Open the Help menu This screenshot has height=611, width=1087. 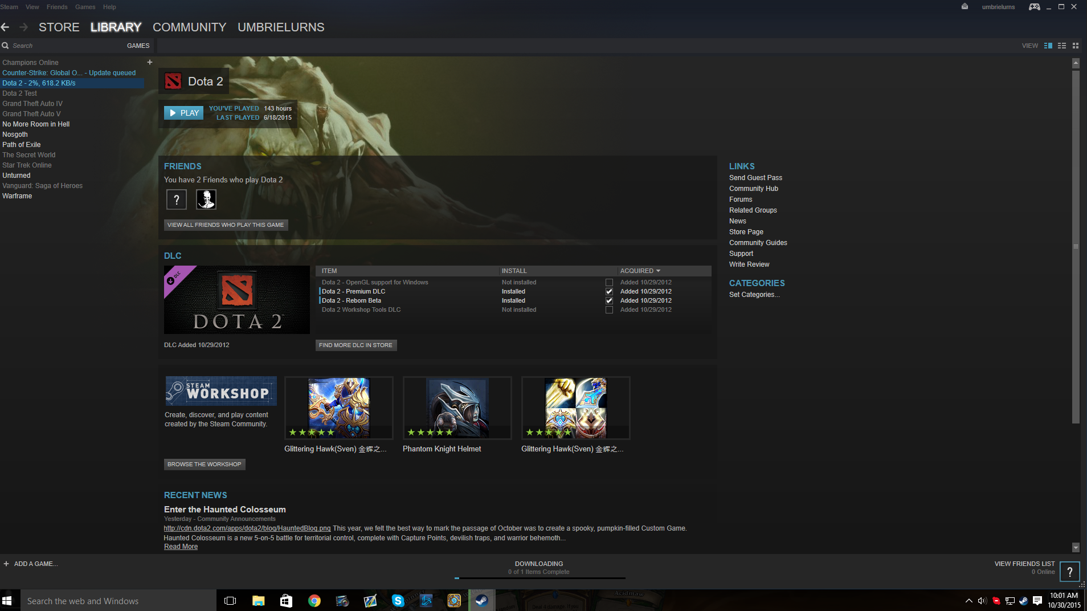click(x=109, y=7)
